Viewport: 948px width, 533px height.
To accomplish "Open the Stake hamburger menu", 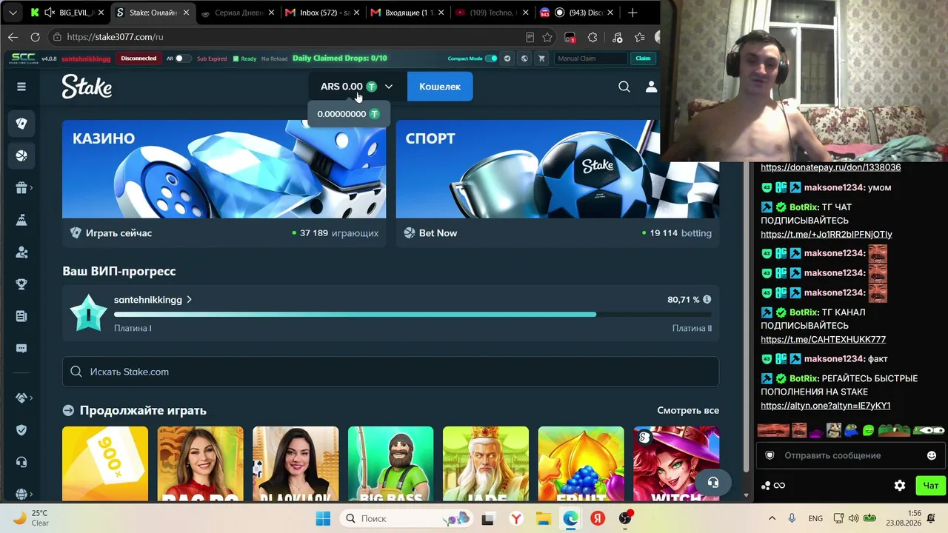I will (x=21, y=87).
